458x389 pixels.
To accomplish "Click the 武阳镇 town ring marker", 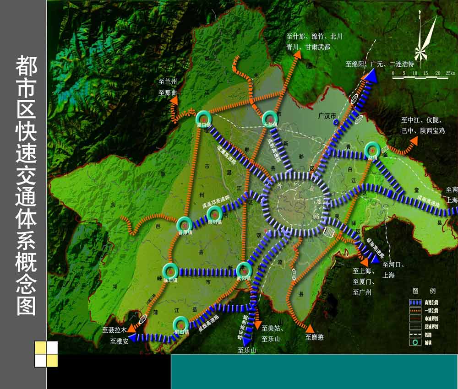I will pyautogui.click(x=244, y=269).
